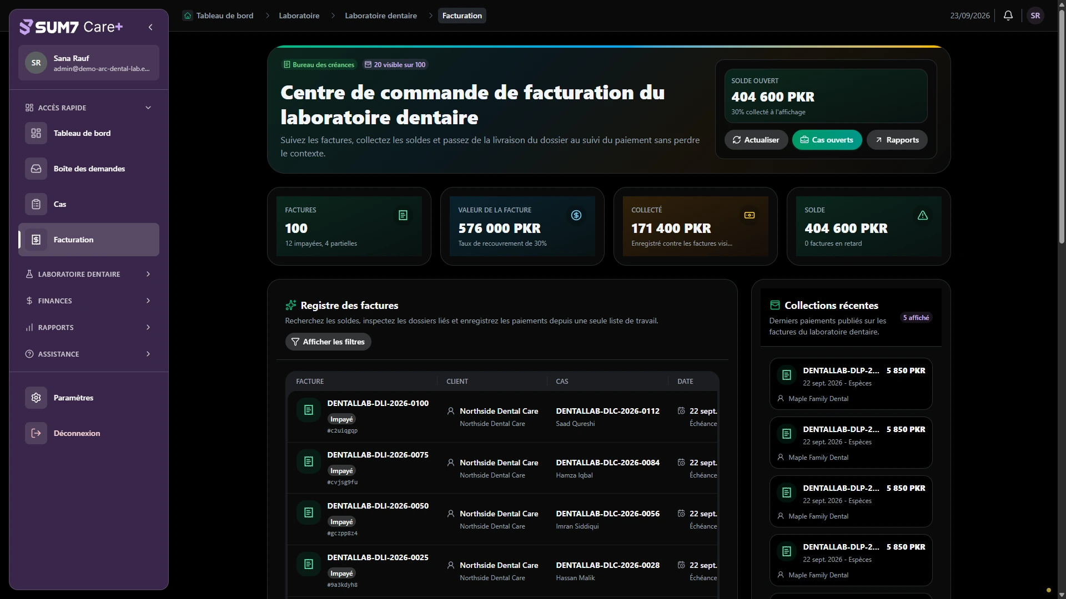
Task: Click patient name Hassan Malik
Action: (575, 578)
